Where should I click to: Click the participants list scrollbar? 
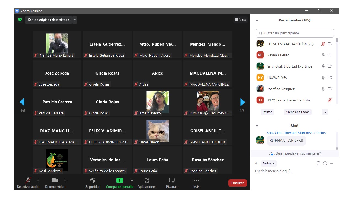[x=337, y=40]
